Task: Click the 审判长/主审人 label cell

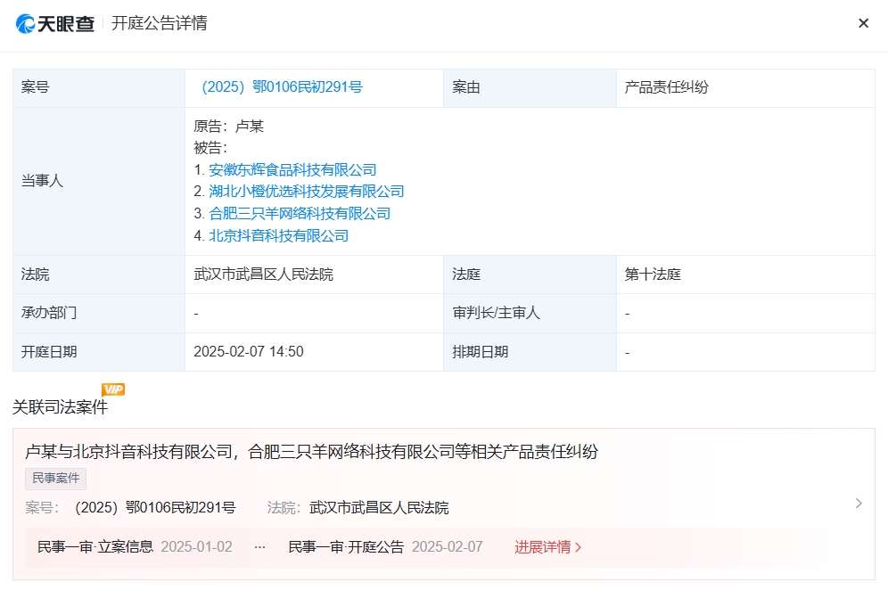Action: click(530, 313)
